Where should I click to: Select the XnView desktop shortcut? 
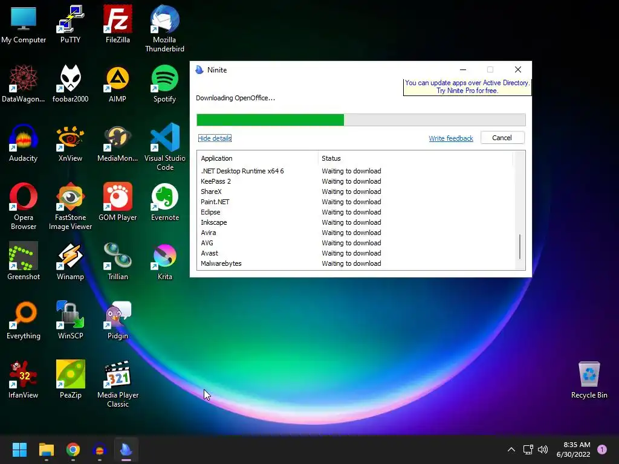tap(70, 143)
